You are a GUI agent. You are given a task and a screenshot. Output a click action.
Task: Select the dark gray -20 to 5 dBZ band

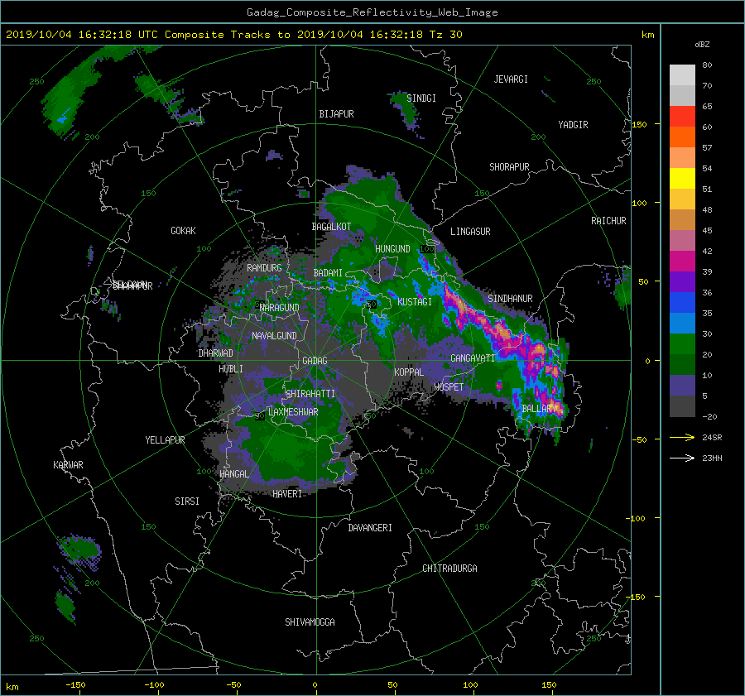click(682, 406)
